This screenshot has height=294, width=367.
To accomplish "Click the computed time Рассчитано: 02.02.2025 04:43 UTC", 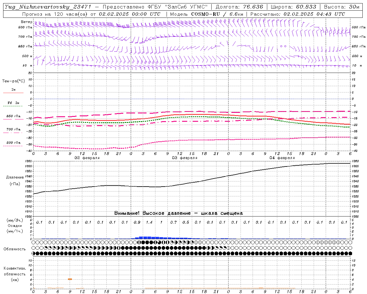I will pos(298,14).
